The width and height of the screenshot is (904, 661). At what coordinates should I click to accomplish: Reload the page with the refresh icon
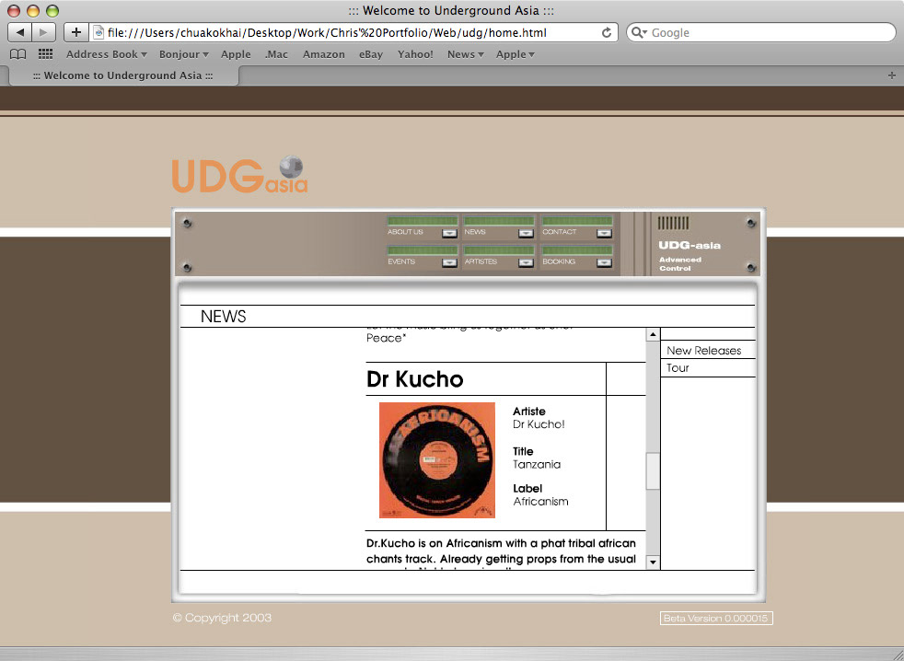[607, 33]
